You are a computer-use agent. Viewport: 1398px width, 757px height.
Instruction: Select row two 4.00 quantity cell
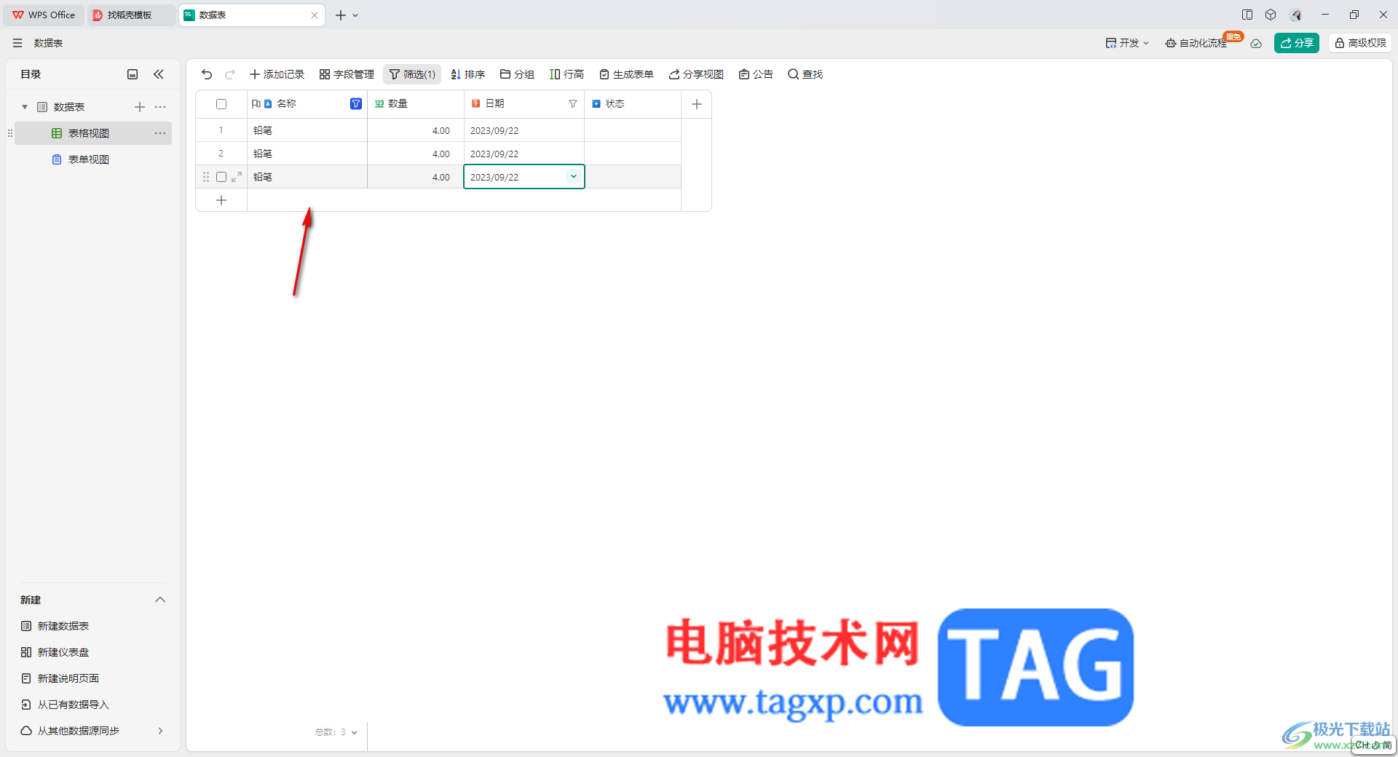point(416,154)
